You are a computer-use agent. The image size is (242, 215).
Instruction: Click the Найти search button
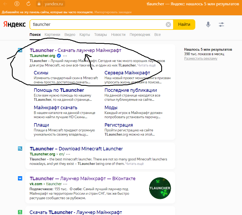pos(184,24)
